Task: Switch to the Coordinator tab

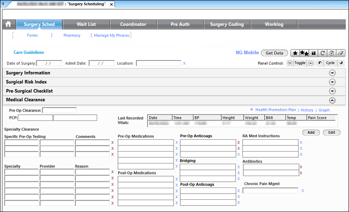Action: click(133, 24)
